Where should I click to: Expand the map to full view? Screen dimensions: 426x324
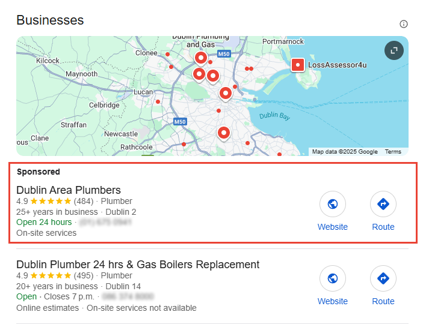(x=394, y=50)
